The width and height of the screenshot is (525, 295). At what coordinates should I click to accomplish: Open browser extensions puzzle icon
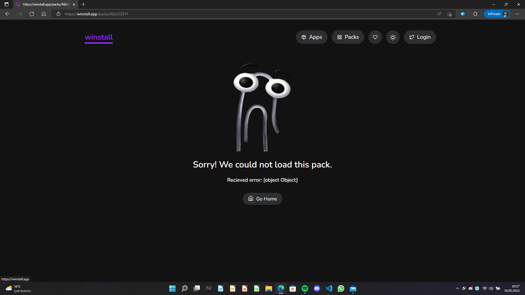pos(475,14)
